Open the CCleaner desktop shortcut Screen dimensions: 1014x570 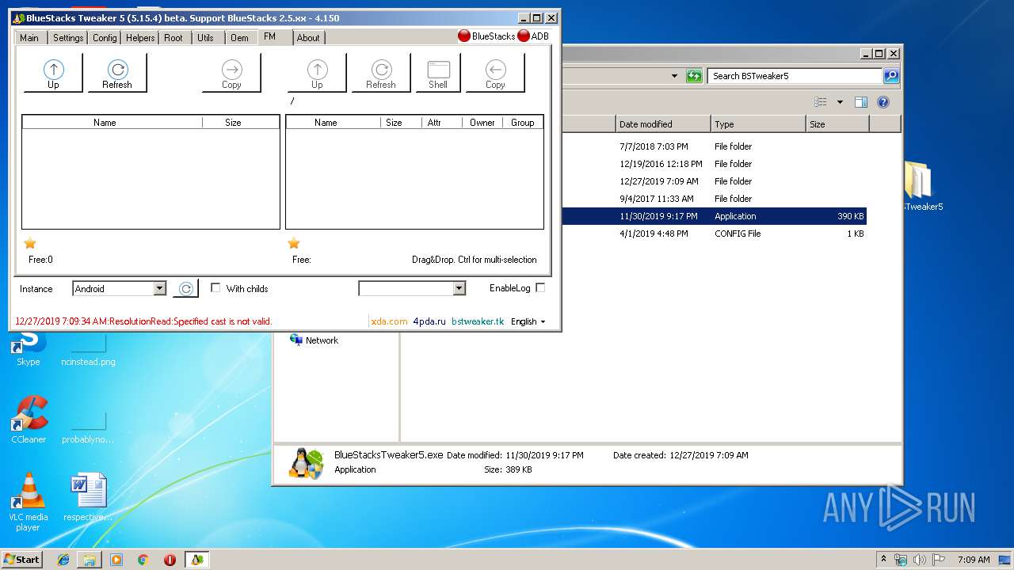[x=29, y=420]
